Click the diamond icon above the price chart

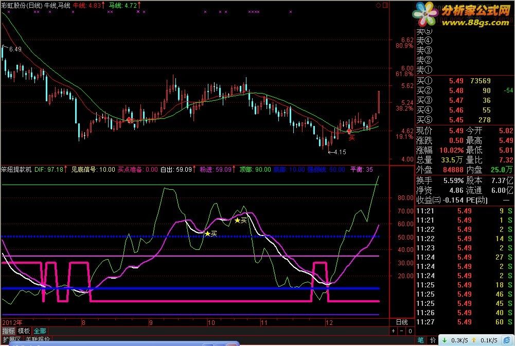click(378, 5)
